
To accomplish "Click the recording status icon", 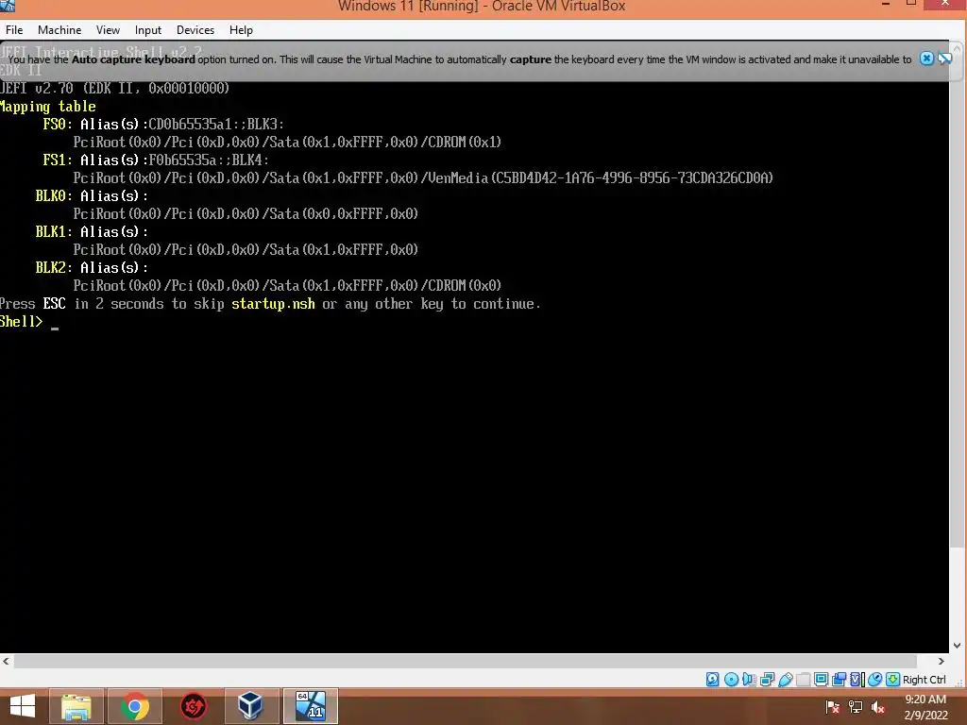I will click(839, 680).
